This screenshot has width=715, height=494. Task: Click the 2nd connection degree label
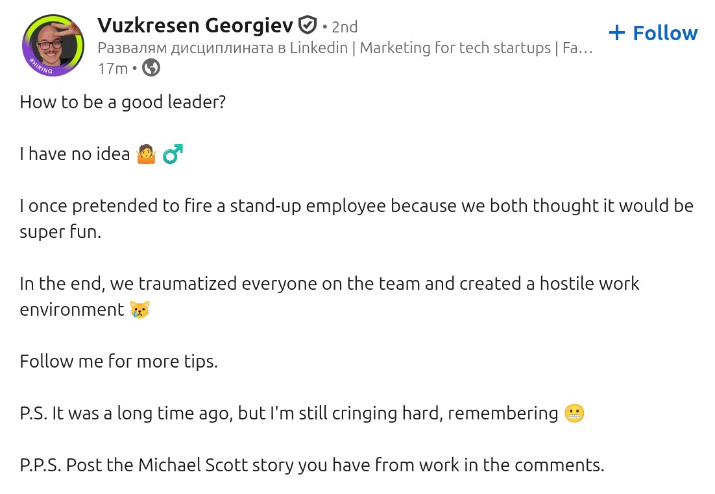pyautogui.click(x=344, y=27)
